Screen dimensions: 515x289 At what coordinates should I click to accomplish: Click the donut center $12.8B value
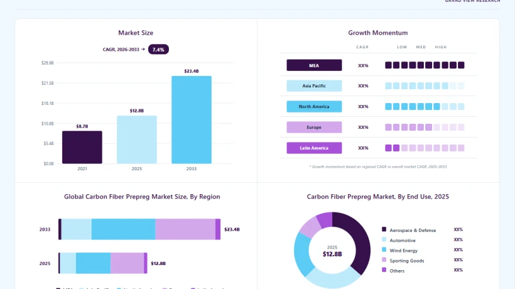(x=332, y=254)
